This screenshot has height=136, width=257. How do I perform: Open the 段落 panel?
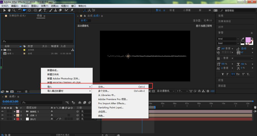tap(221, 80)
